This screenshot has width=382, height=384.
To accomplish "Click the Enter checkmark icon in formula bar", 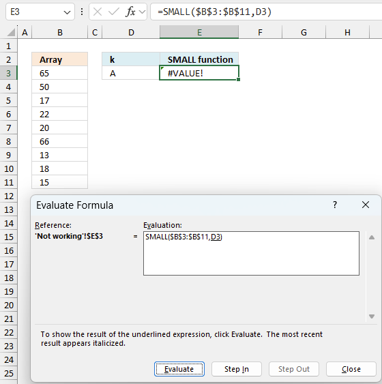I will pyautogui.click(x=114, y=12).
